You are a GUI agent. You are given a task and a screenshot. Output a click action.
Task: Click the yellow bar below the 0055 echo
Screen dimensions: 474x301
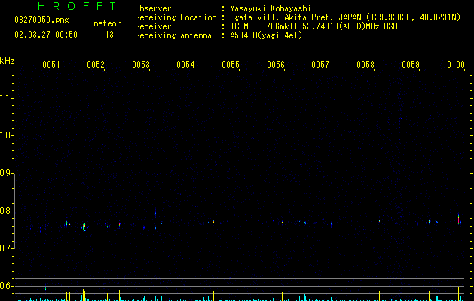213,295
